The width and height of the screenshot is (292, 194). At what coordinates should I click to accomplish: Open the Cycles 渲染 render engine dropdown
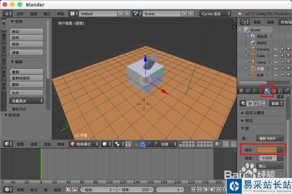215,14
